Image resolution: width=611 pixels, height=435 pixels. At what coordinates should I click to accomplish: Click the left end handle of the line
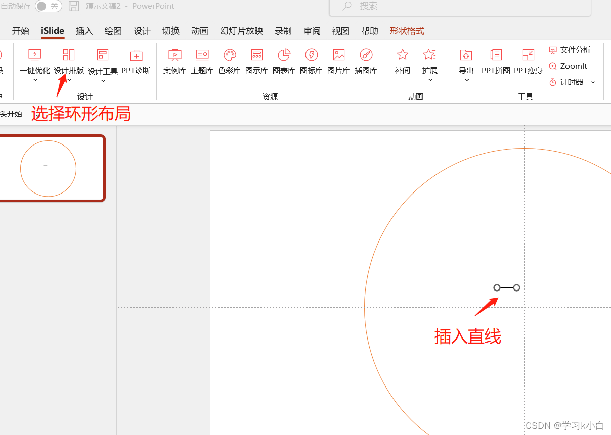point(497,287)
